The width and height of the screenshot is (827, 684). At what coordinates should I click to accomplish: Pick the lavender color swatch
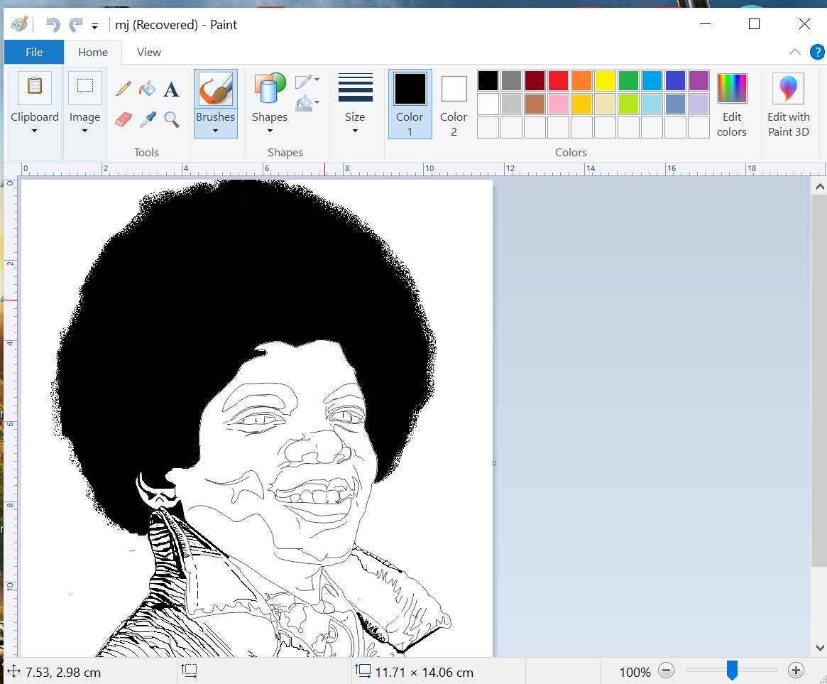(699, 104)
